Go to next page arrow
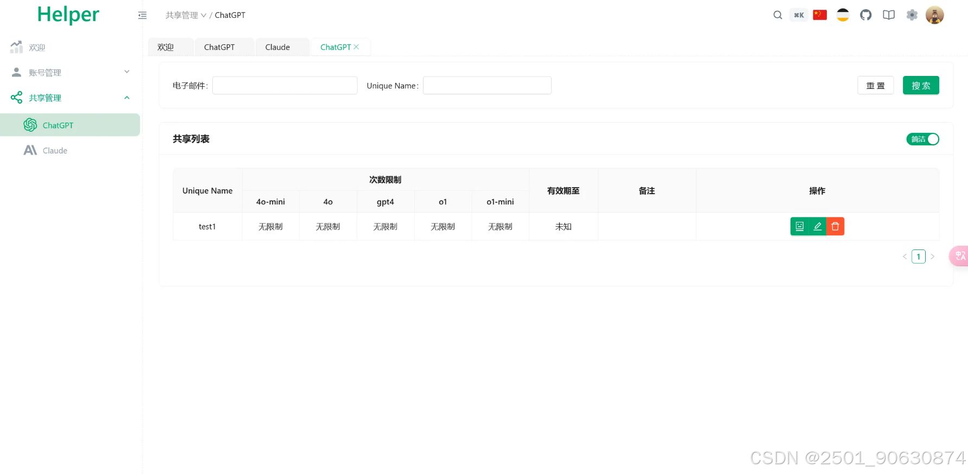The height and width of the screenshot is (474, 968). pos(932,257)
